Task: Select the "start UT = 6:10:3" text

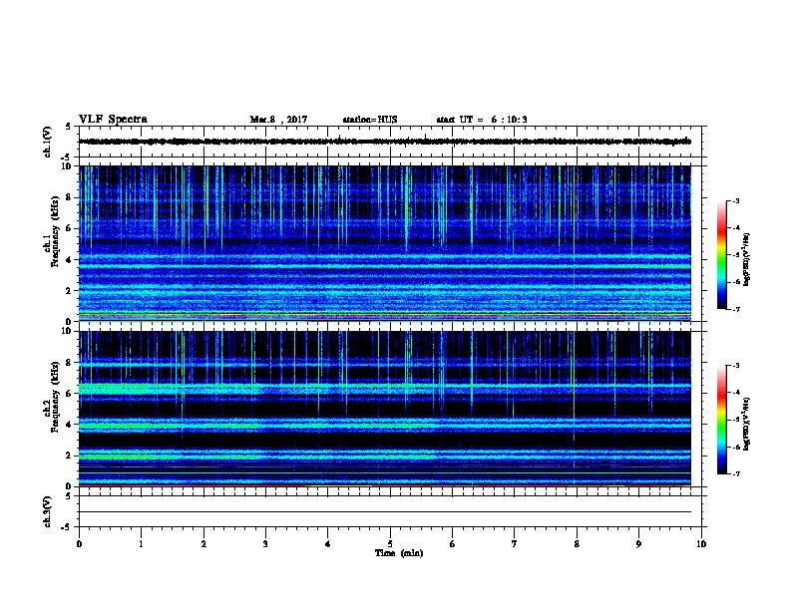Action: (482, 120)
